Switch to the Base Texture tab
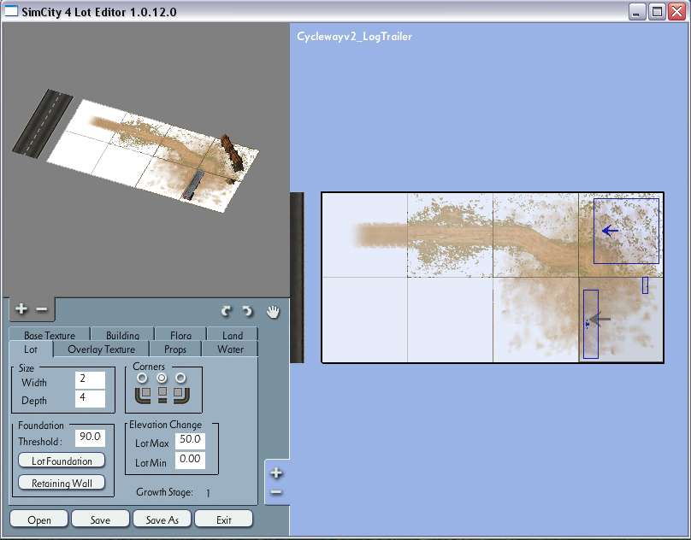Viewport: 691px width, 540px height. [x=50, y=334]
